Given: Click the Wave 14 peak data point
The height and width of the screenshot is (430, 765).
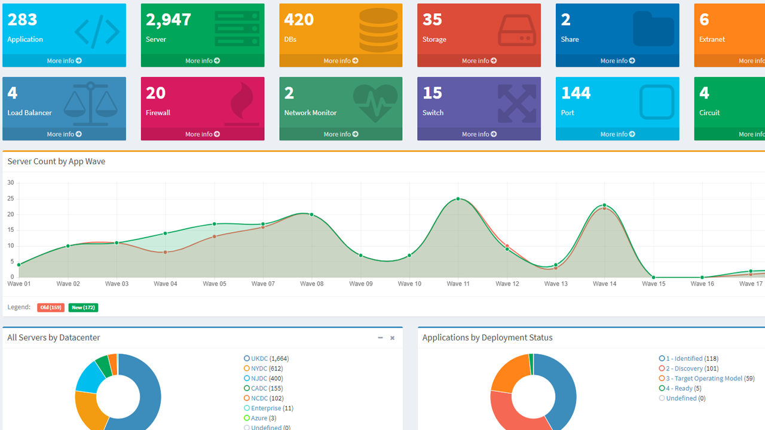Looking at the screenshot, I should [x=604, y=205].
